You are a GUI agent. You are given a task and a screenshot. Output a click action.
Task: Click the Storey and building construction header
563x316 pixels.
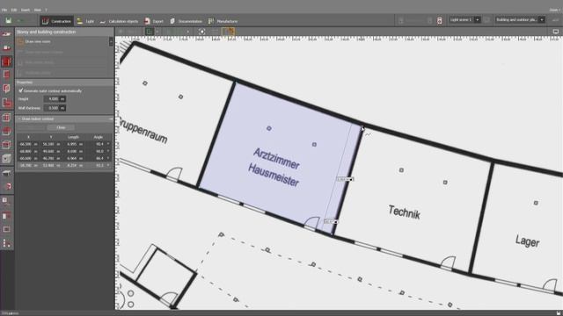[64, 32]
